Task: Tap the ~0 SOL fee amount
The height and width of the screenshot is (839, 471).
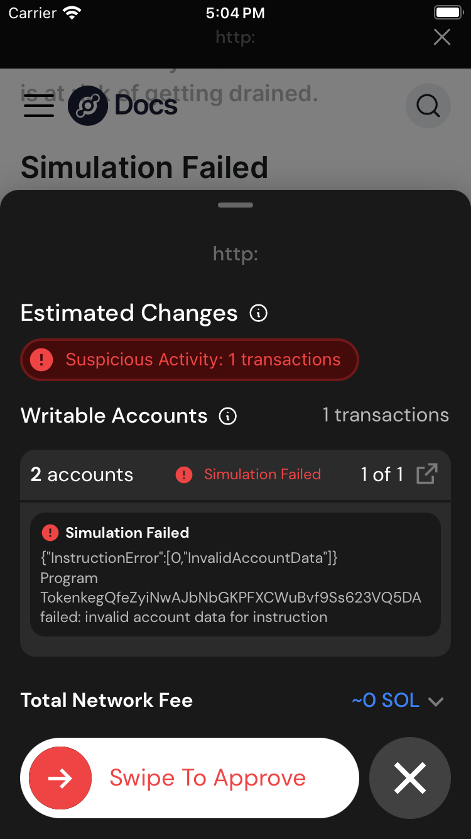Action: point(385,701)
